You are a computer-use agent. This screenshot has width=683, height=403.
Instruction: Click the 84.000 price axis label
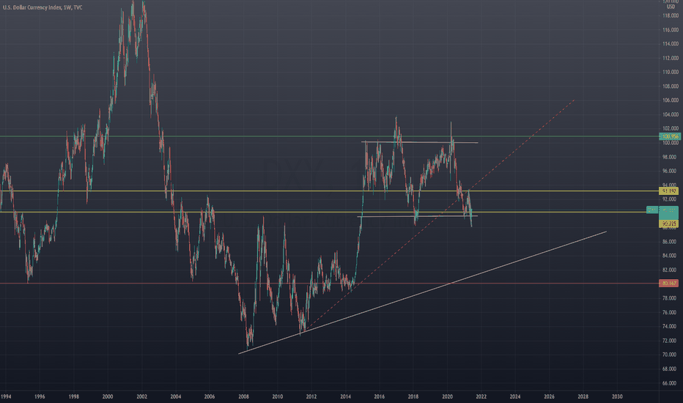pos(671,256)
